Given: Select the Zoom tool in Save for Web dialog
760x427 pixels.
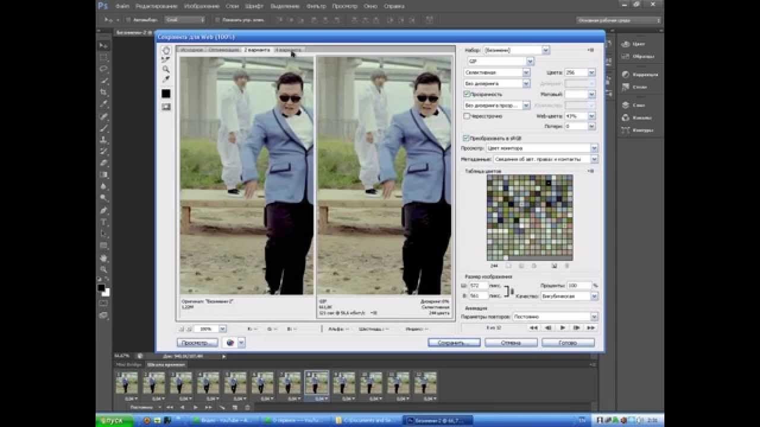Looking at the screenshot, I should (166, 69).
